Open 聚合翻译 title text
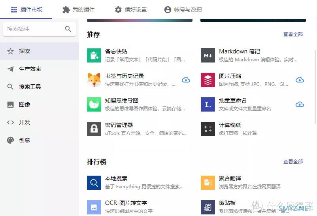Viewport: 317px width, 216px height. [230, 178]
